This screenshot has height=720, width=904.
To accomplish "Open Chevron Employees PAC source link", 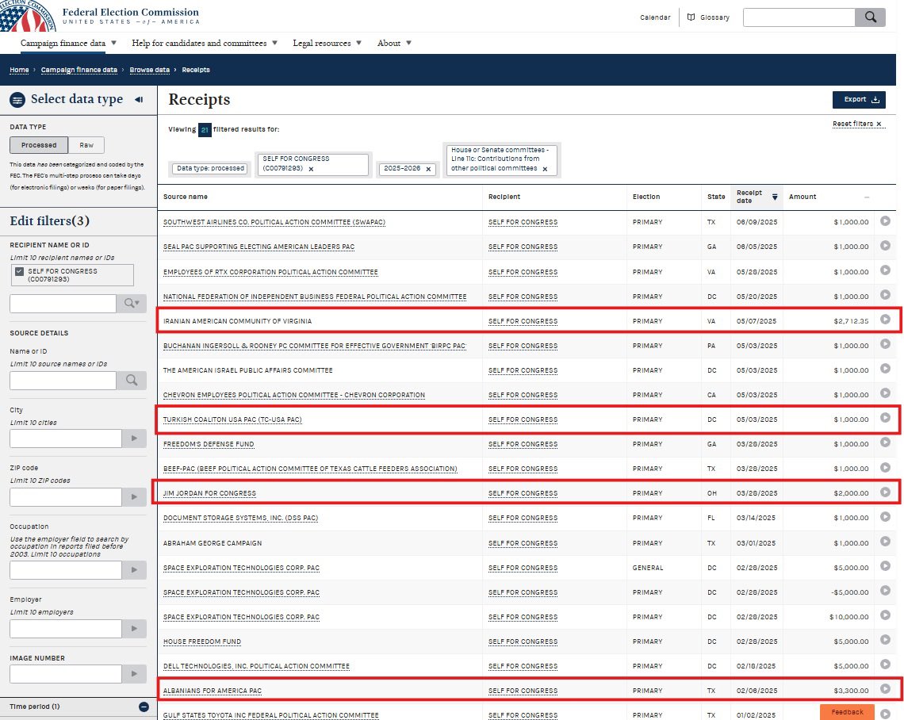I will pos(294,395).
